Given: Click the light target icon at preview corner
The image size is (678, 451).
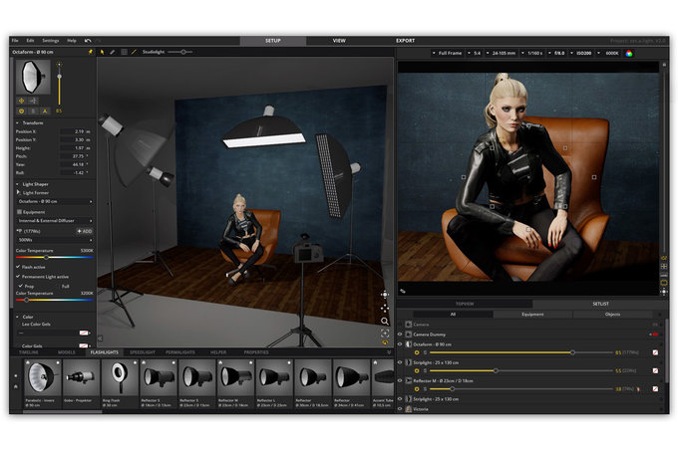Looking at the screenshot, I should click(664, 292).
